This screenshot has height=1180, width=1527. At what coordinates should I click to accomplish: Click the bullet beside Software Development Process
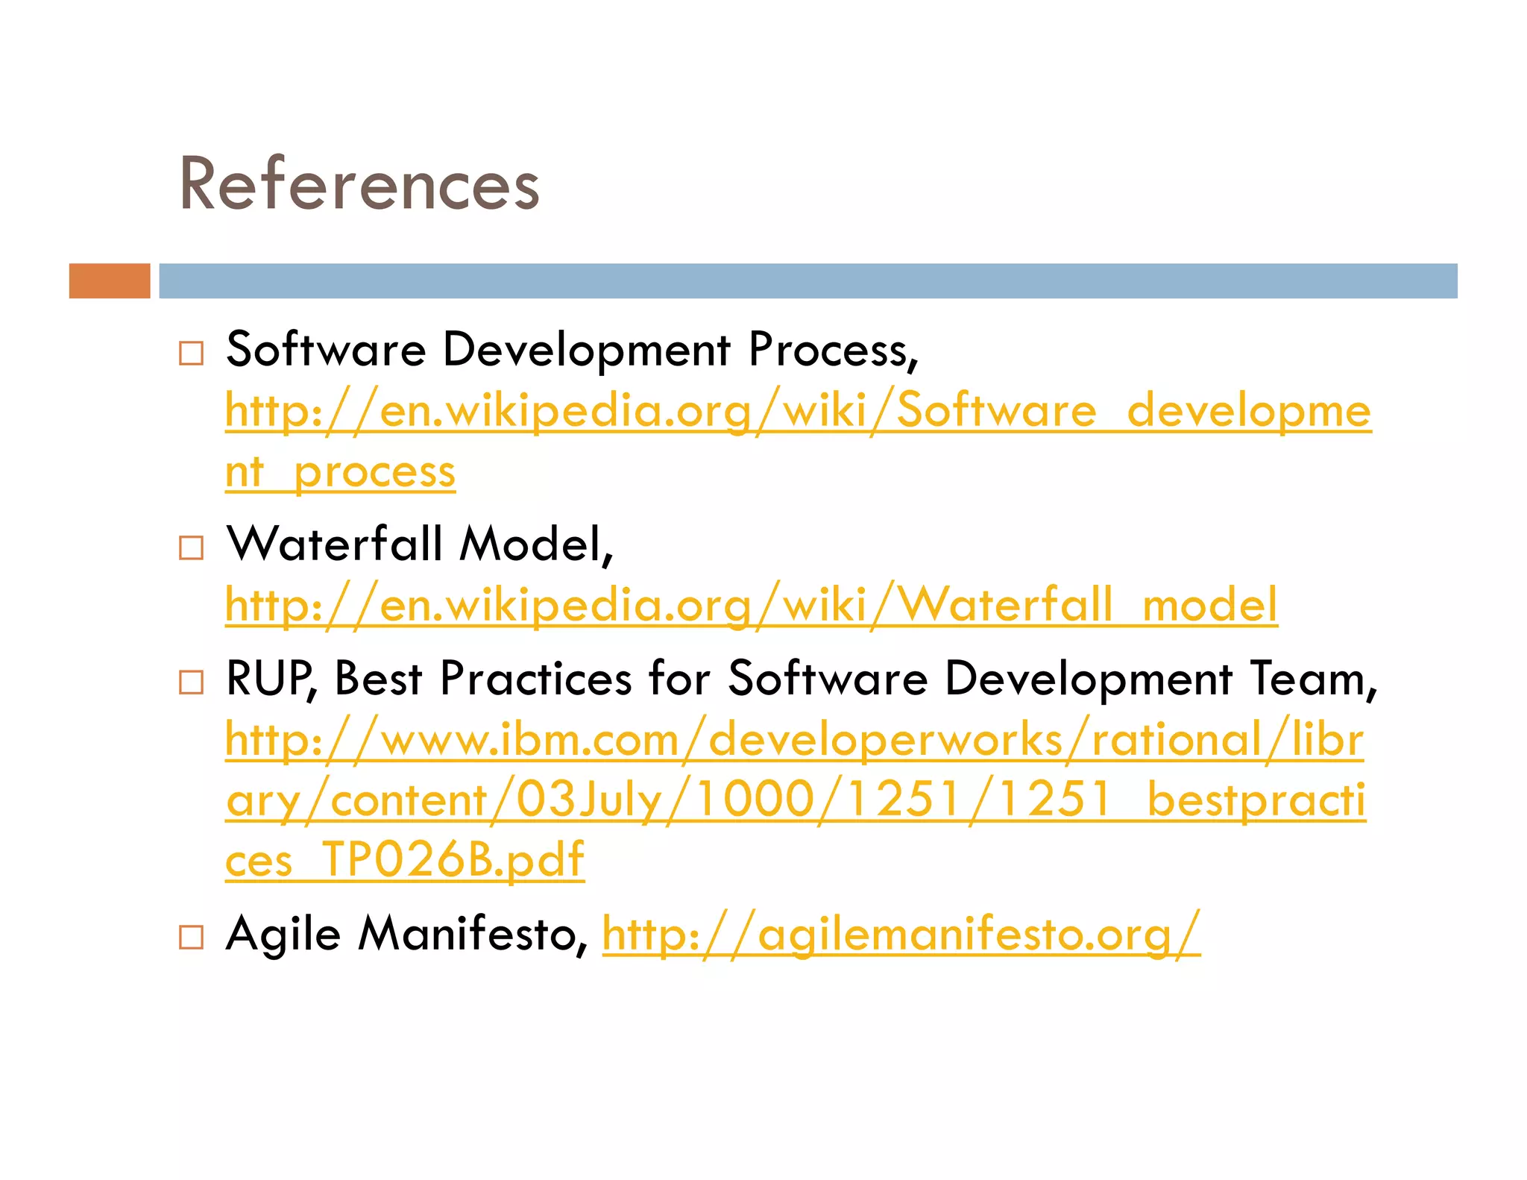(191, 353)
